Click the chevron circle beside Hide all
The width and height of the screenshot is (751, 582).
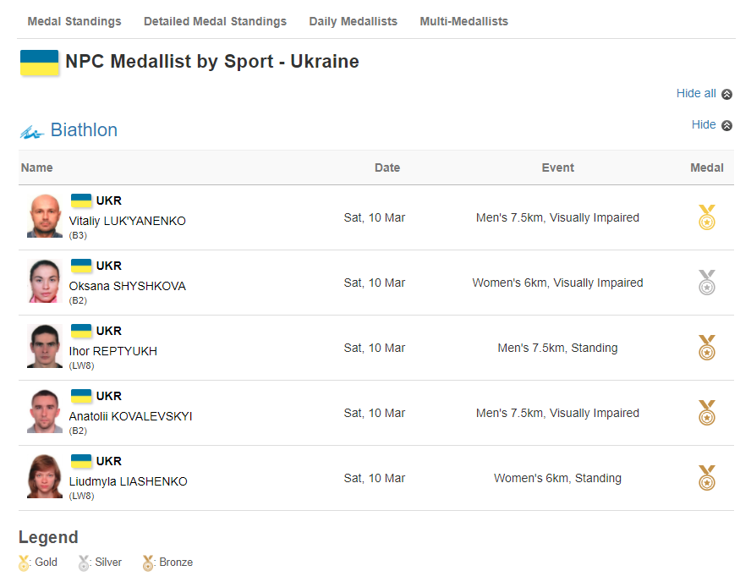coord(726,95)
